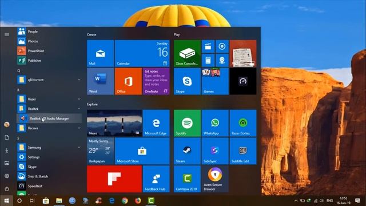Open the Calculator small tile
Image resolution: width=366 pixels, height=206 pixels.
pyautogui.click(x=208, y=60)
